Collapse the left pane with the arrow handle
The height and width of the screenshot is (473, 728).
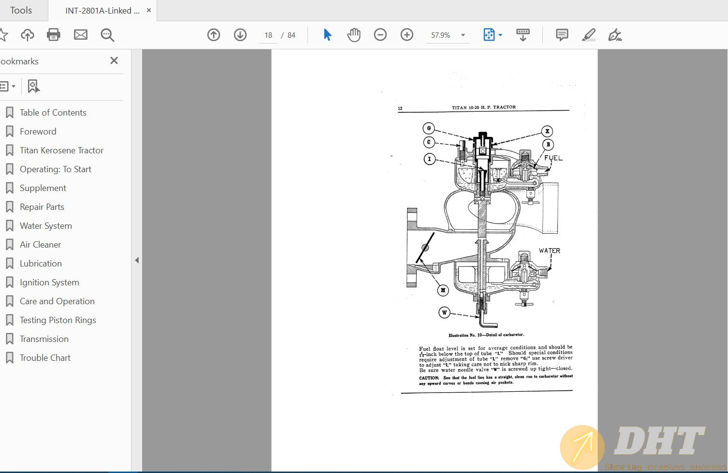[137, 260]
